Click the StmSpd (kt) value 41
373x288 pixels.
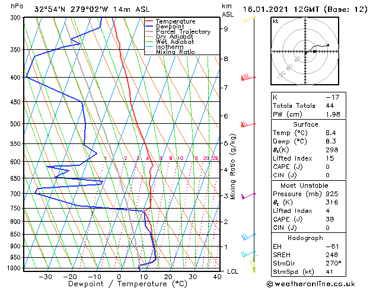330,271
